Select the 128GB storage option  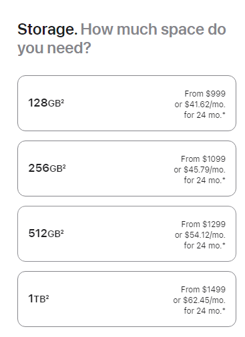pos(127,103)
